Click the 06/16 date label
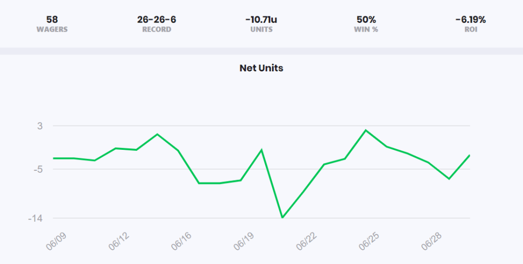 point(182,239)
